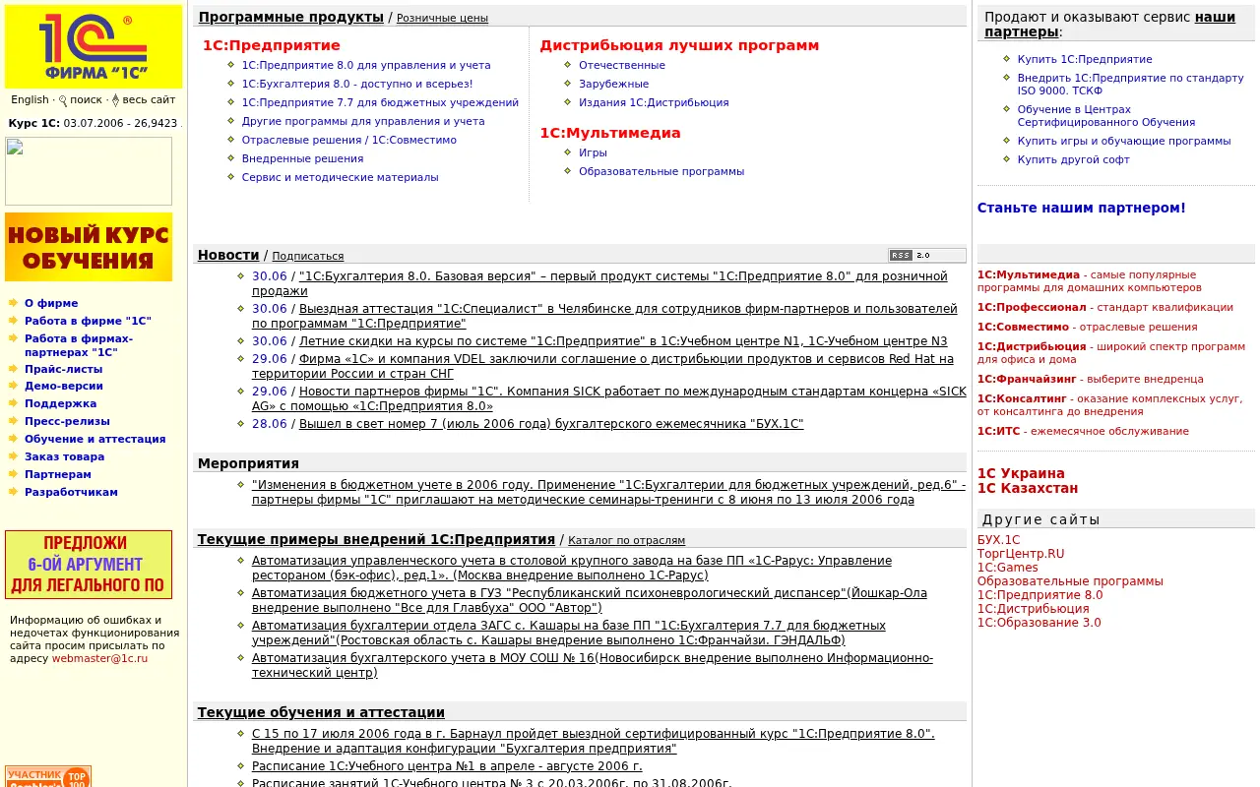Open 'Игры' under 1С:Мультимедиа
This screenshot has width=1260, height=787.
tap(593, 152)
